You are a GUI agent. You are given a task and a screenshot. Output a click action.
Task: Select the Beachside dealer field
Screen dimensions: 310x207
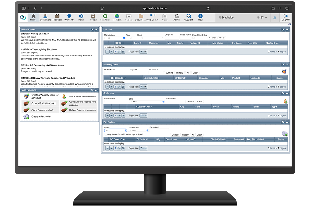[236, 18]
